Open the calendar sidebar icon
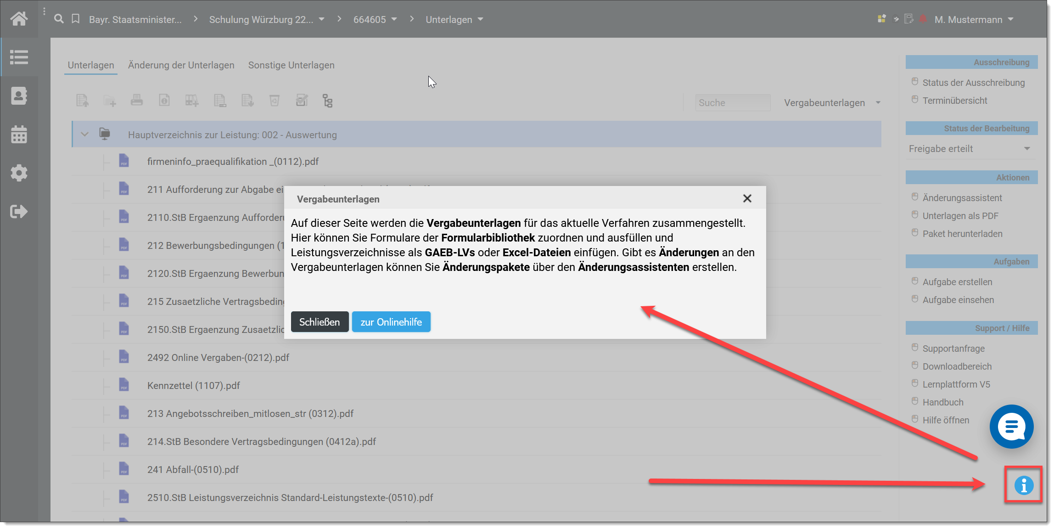Image resolution: width=1054 pixels, height=529 pixels. pos(19,135)
